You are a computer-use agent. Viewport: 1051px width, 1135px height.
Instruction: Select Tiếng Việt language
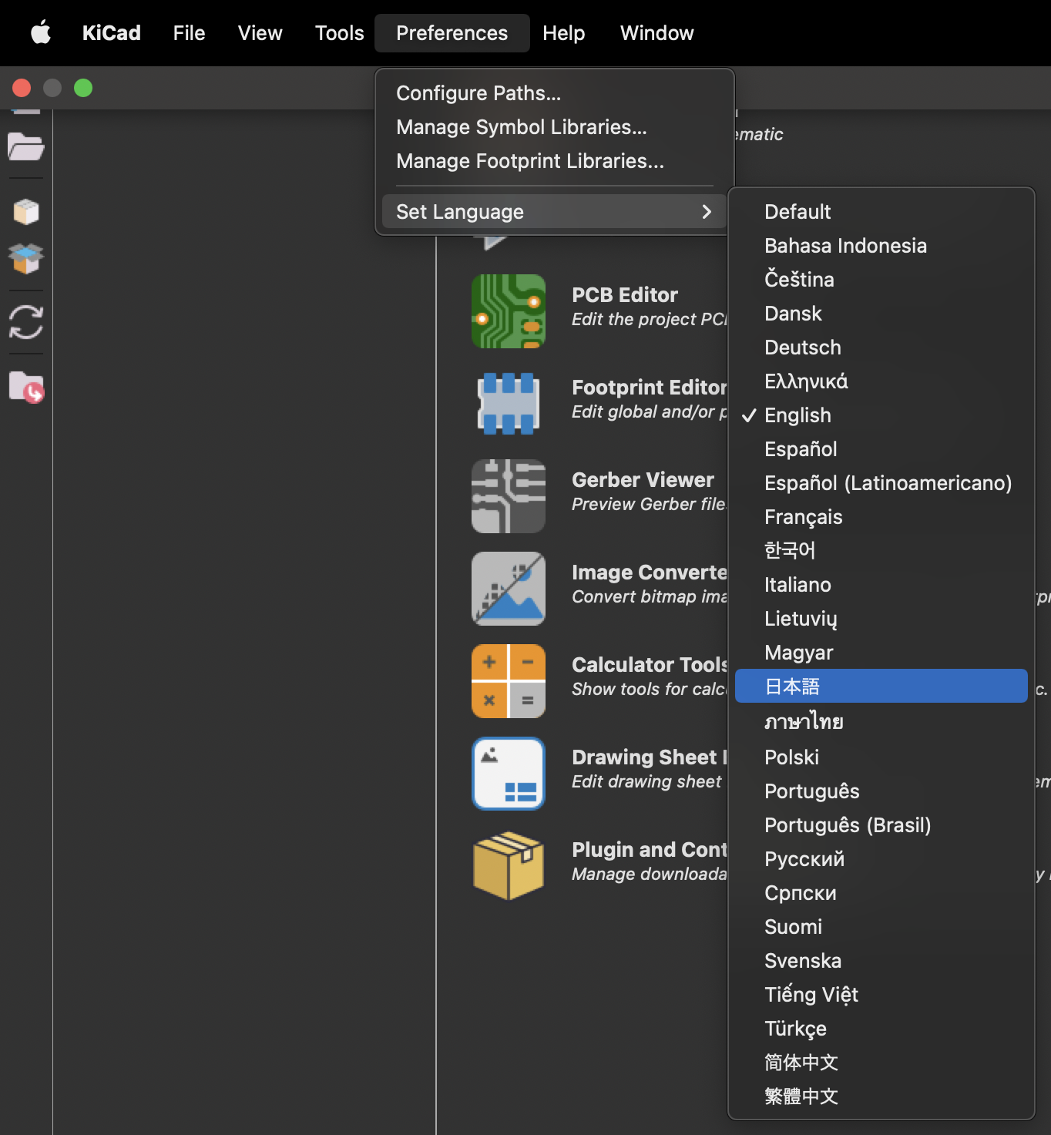coord(881,995)
